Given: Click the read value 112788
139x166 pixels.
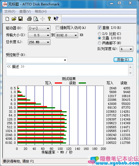Looking at the screenshot, I should point(125,143).
